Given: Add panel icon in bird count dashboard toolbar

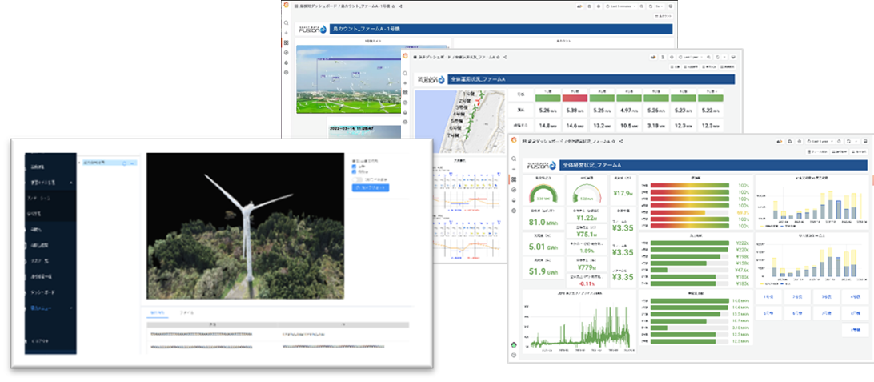Looking at the screenshot, I should coord(580,6).
